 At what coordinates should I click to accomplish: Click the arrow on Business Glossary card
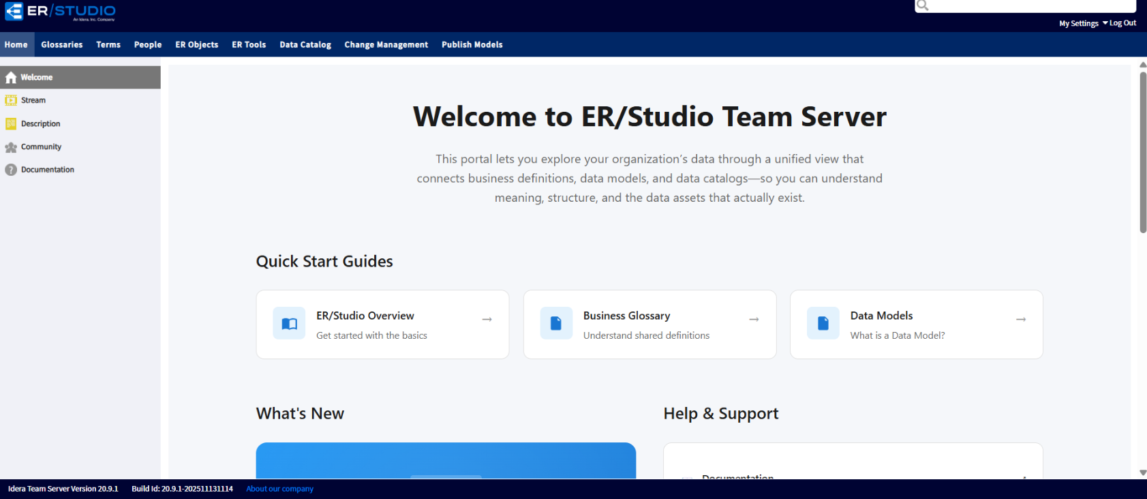754,319
